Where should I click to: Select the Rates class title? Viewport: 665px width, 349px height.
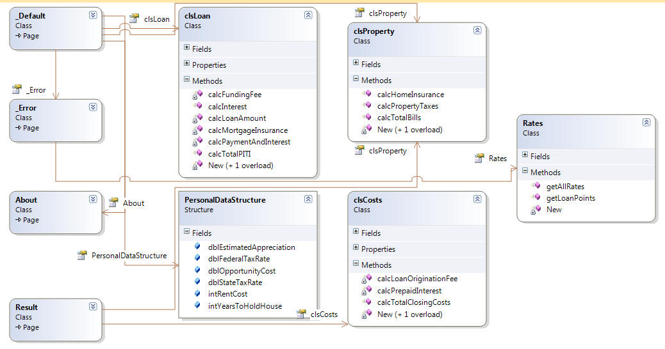[x=532, y=123]
